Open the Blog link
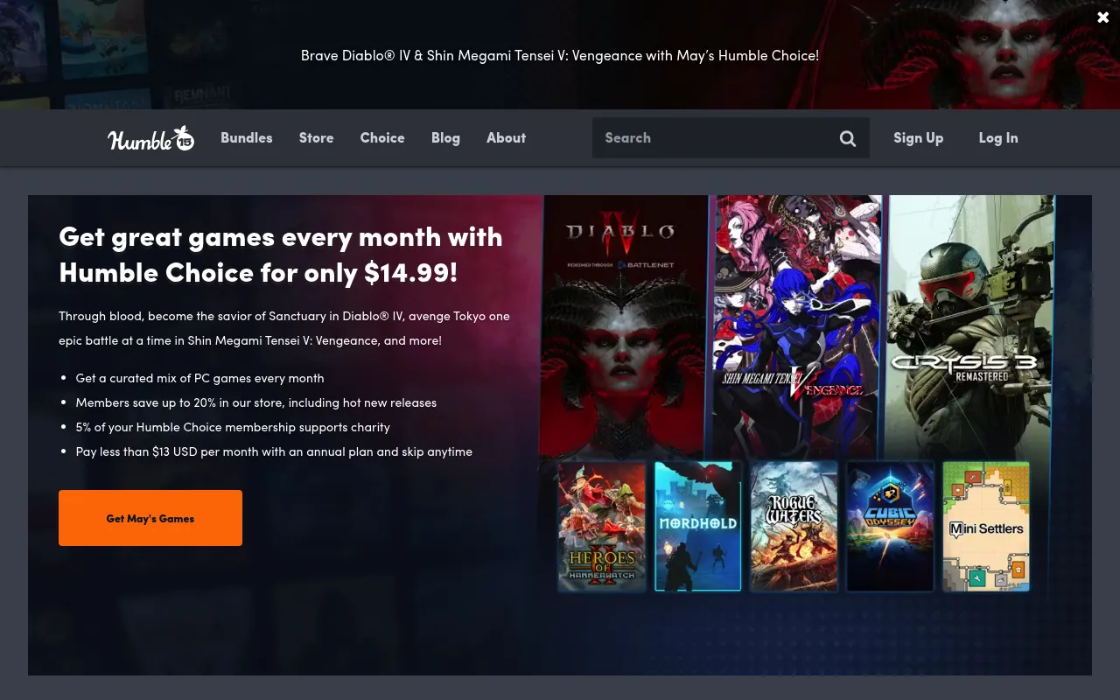This screenshot has width=1120, height=700. click(x=445, y=138)
